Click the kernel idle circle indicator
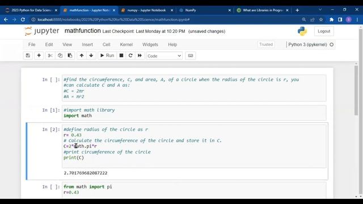Viewport: 363px width, 204px height. point(331,45)
